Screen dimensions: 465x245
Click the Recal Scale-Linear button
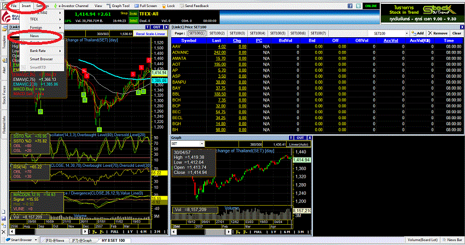[150, 34]
